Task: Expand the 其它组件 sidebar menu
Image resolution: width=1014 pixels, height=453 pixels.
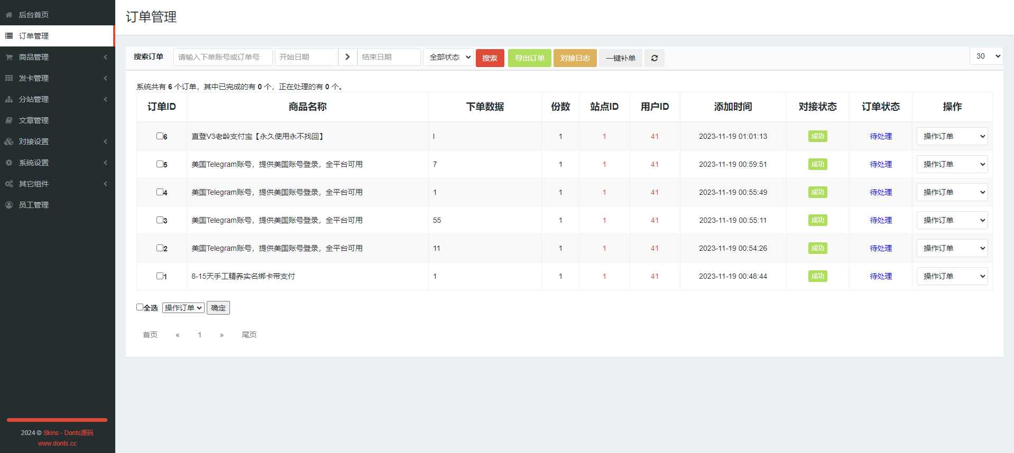Action: [x=34, y=184]
